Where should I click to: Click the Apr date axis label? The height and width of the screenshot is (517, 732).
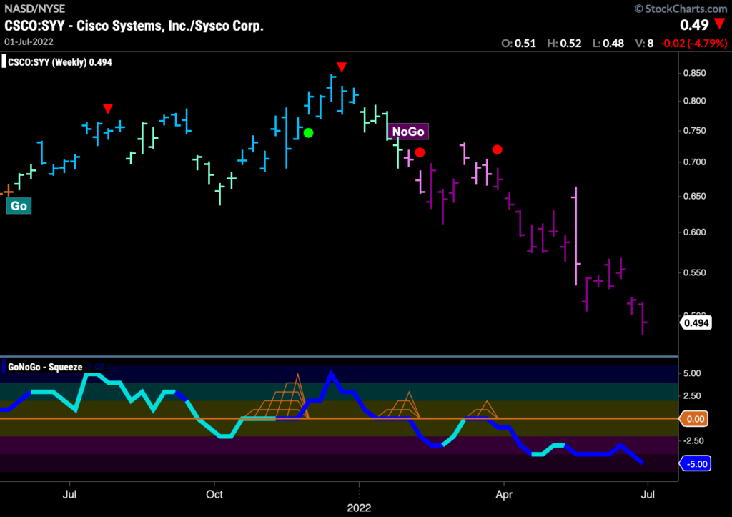pos(504,494)
